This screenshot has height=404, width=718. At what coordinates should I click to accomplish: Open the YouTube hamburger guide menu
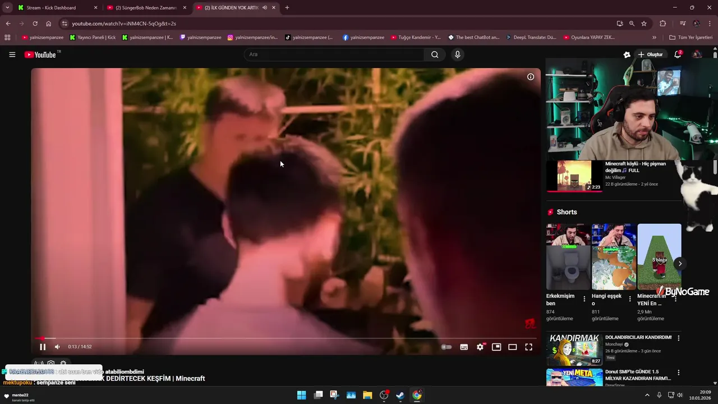(x=12, y=54)
